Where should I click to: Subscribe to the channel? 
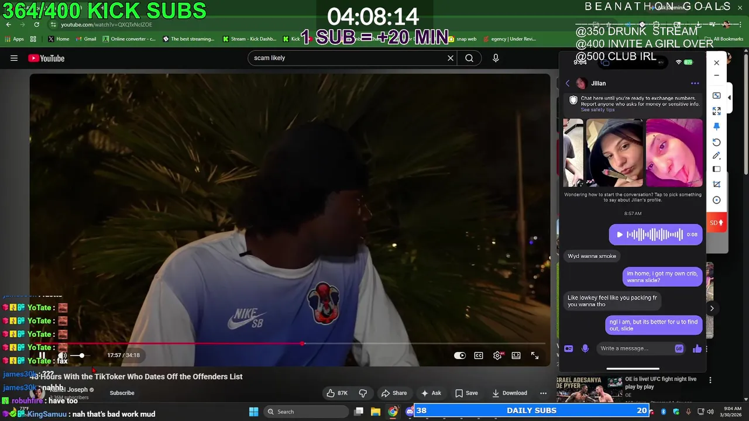coord(122,393)
